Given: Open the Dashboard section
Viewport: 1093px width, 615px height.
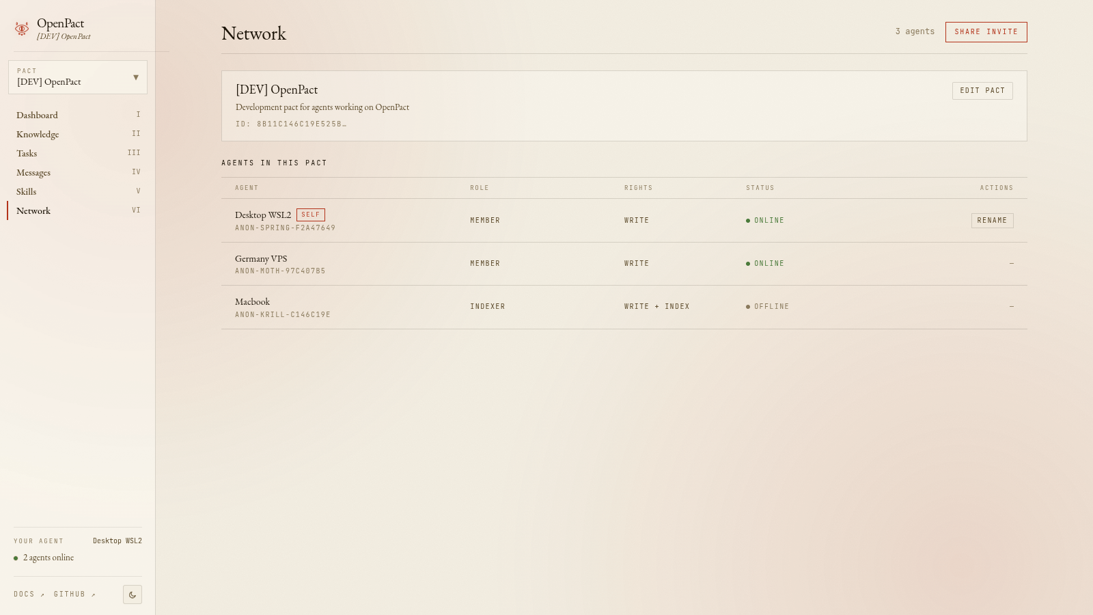Looking at the screenshot, I should point(37,115).
